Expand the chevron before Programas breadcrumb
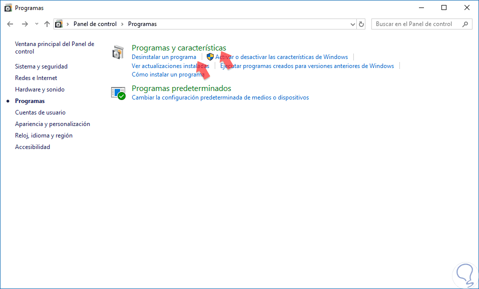Image resolution: width=479 pixels, height=289 pixels. (123, 24)
